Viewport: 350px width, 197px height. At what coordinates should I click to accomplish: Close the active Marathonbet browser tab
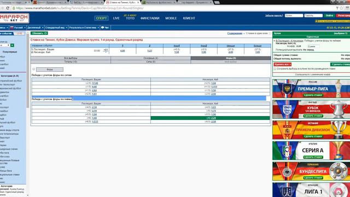(138, 2)
